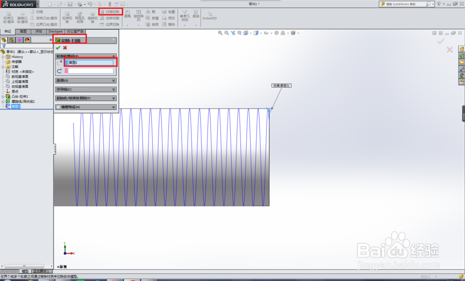Expand the 选项(O) options section
This screenshot has height=281, width=465.
(86, 81)
